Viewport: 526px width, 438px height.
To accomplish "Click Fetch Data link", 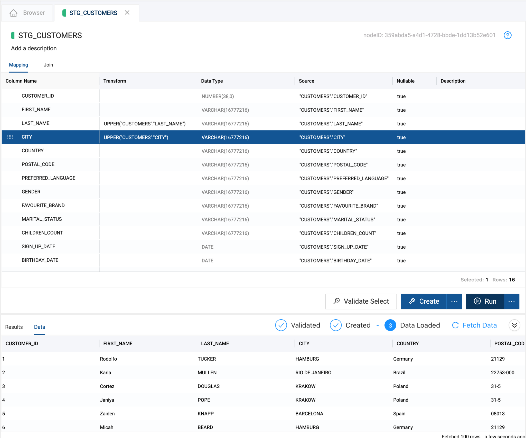I will tap(474, 325).
